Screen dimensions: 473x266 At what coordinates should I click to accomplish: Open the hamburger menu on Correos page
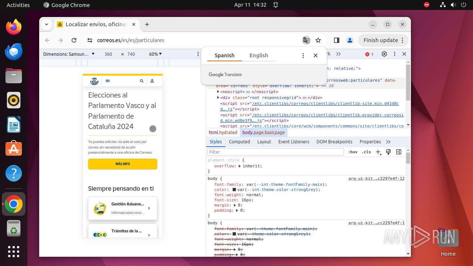pos(108,81)
